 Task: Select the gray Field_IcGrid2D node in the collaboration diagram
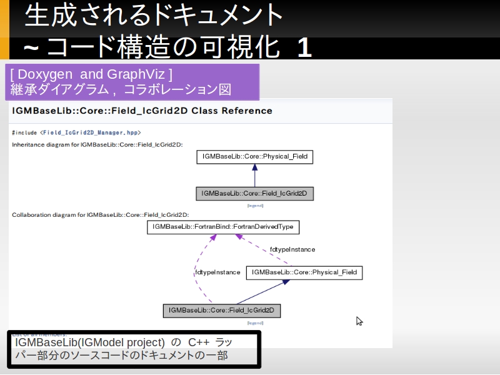coord(221,310)
